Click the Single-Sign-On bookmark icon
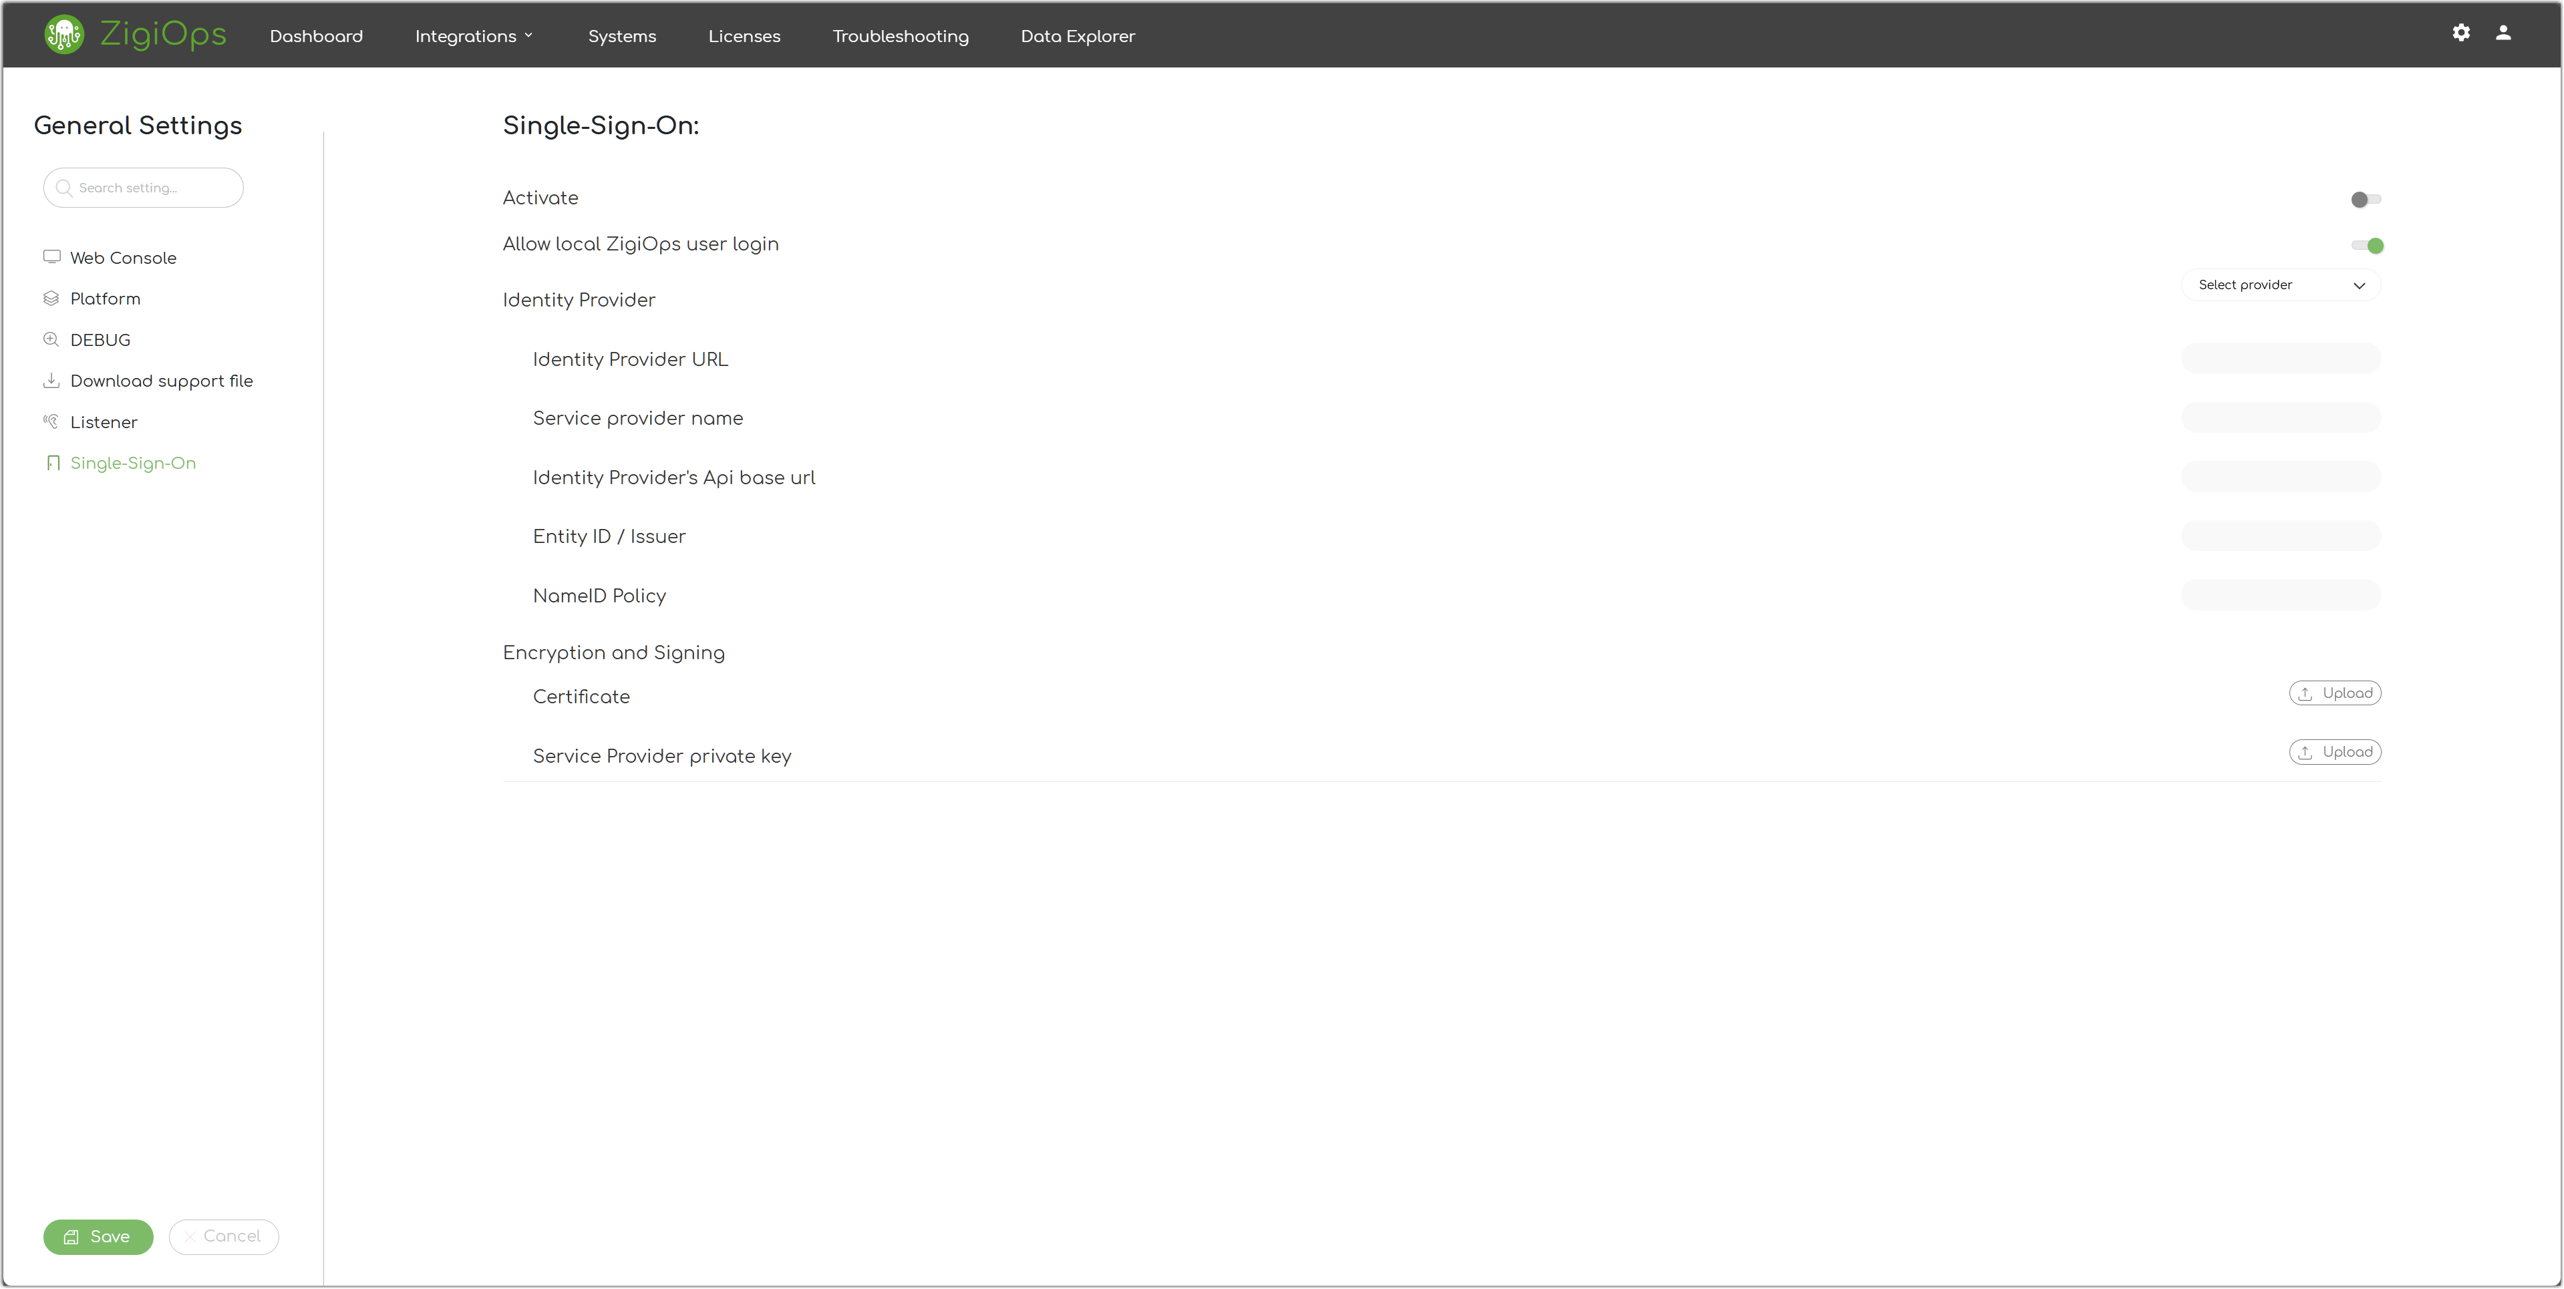The height and width of the screenshot is (1289, 2564). (53, 463)
